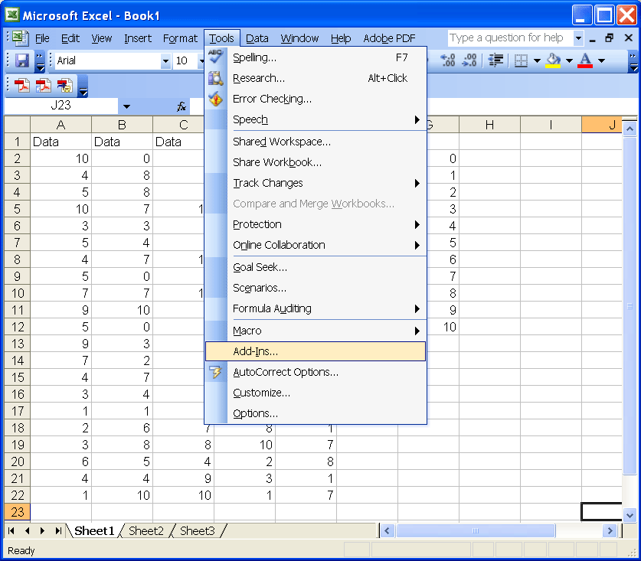Click the Increase Decimal icon

click(448, 60)
